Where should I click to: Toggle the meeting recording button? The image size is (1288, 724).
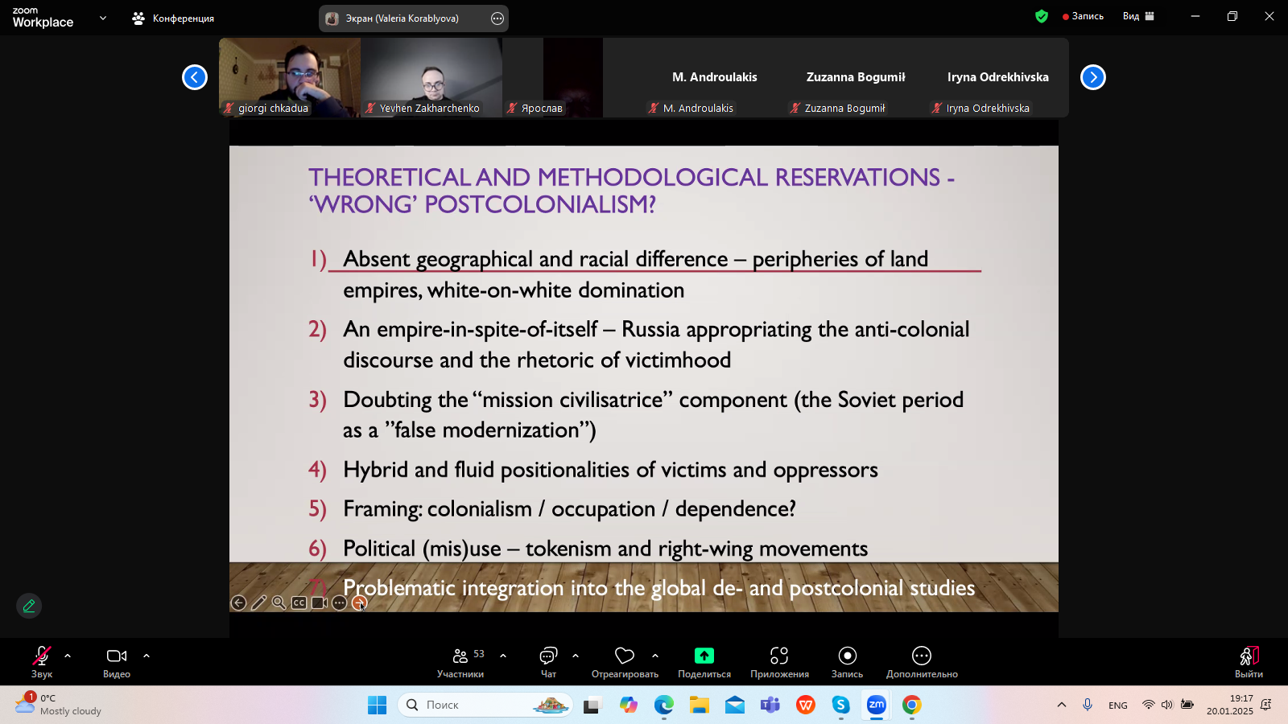point(847,656)
